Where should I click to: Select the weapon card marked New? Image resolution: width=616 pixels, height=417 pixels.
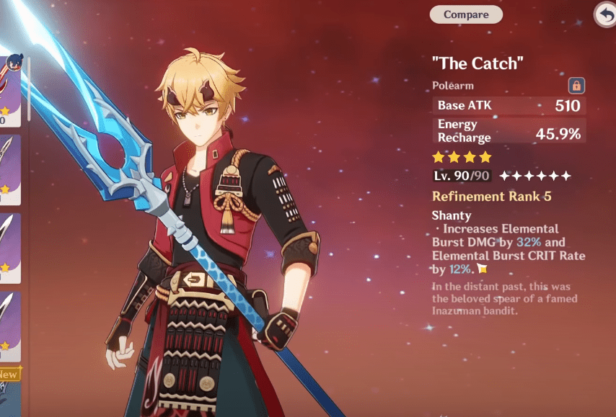pyautogui.click(x=9, y=393)
